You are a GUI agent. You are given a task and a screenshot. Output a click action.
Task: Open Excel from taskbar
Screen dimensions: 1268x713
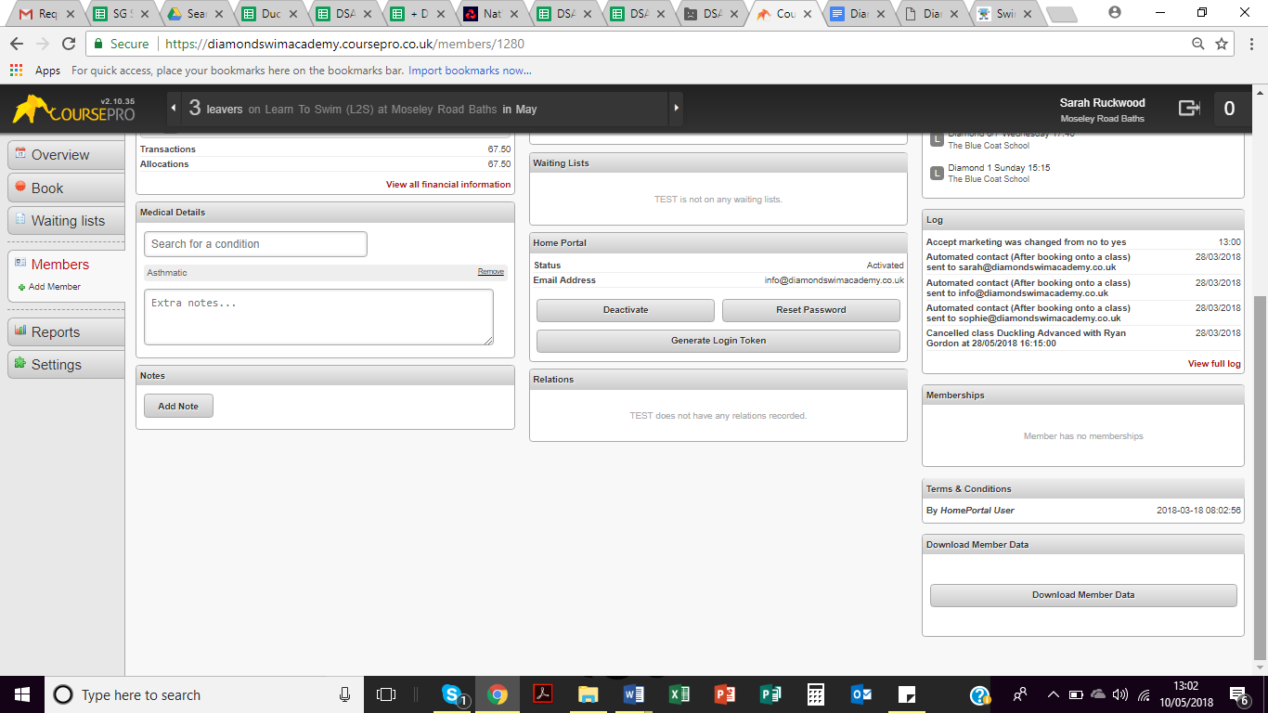[679, 694]
